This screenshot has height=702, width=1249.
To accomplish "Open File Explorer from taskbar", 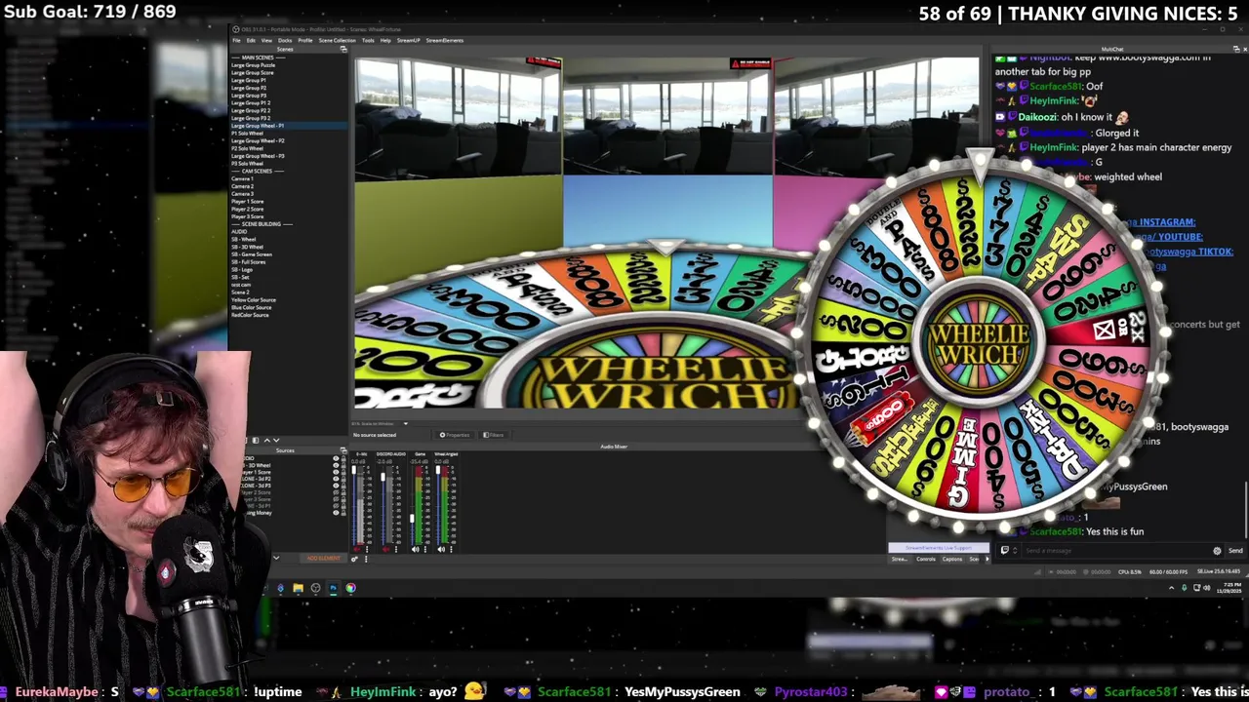I will tap(298, 588).
